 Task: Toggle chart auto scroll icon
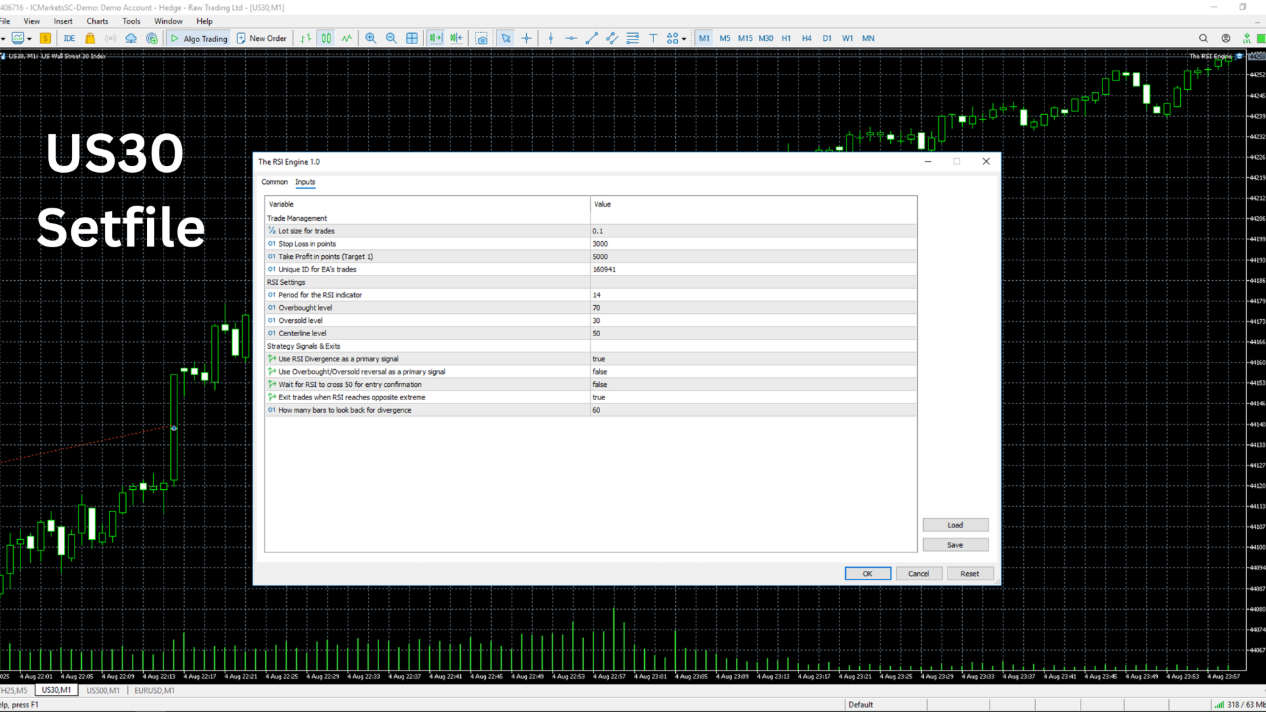[x=435, y=38]
